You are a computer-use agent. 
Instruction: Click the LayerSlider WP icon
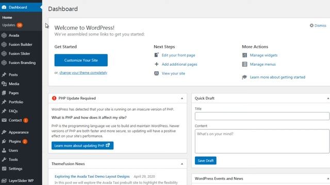4,180
